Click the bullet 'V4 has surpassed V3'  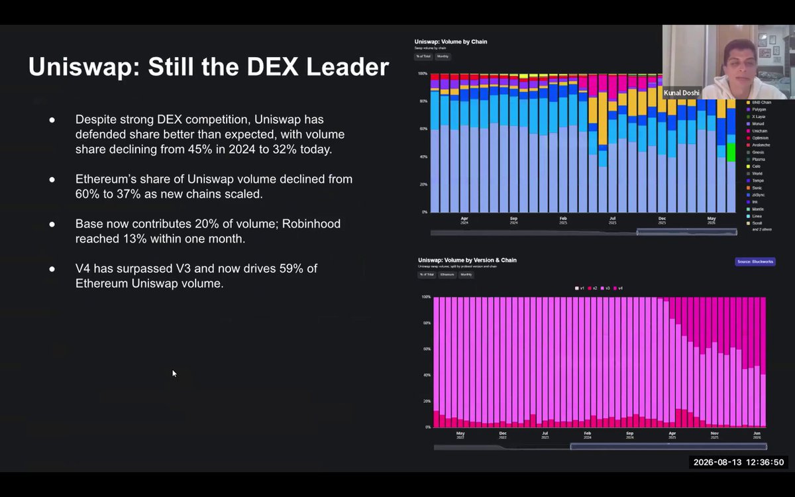click(x=196, y=276)
